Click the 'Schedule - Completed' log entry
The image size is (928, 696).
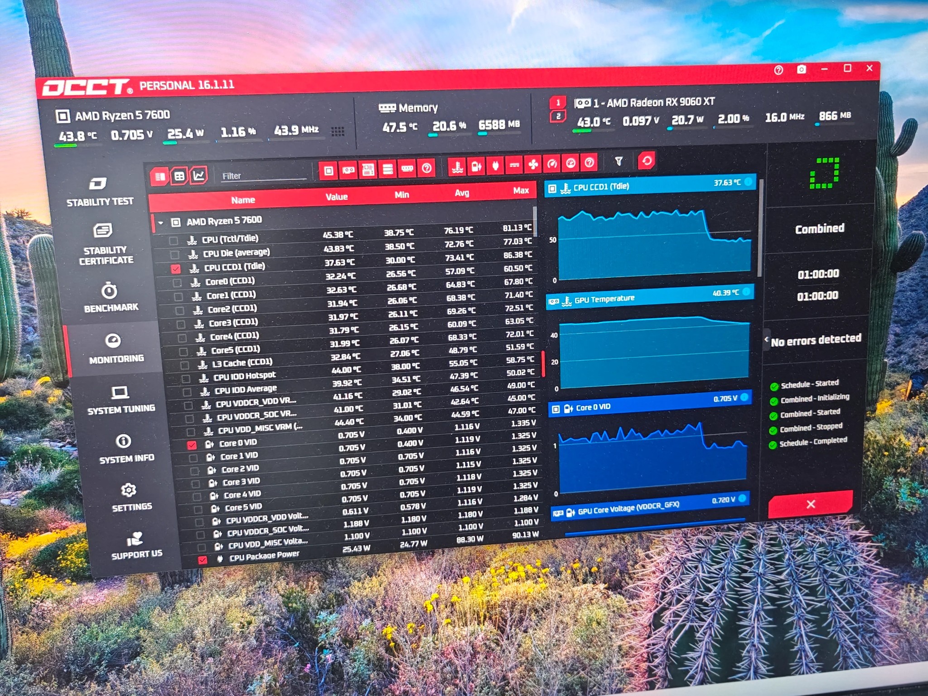tap(813, 442)
